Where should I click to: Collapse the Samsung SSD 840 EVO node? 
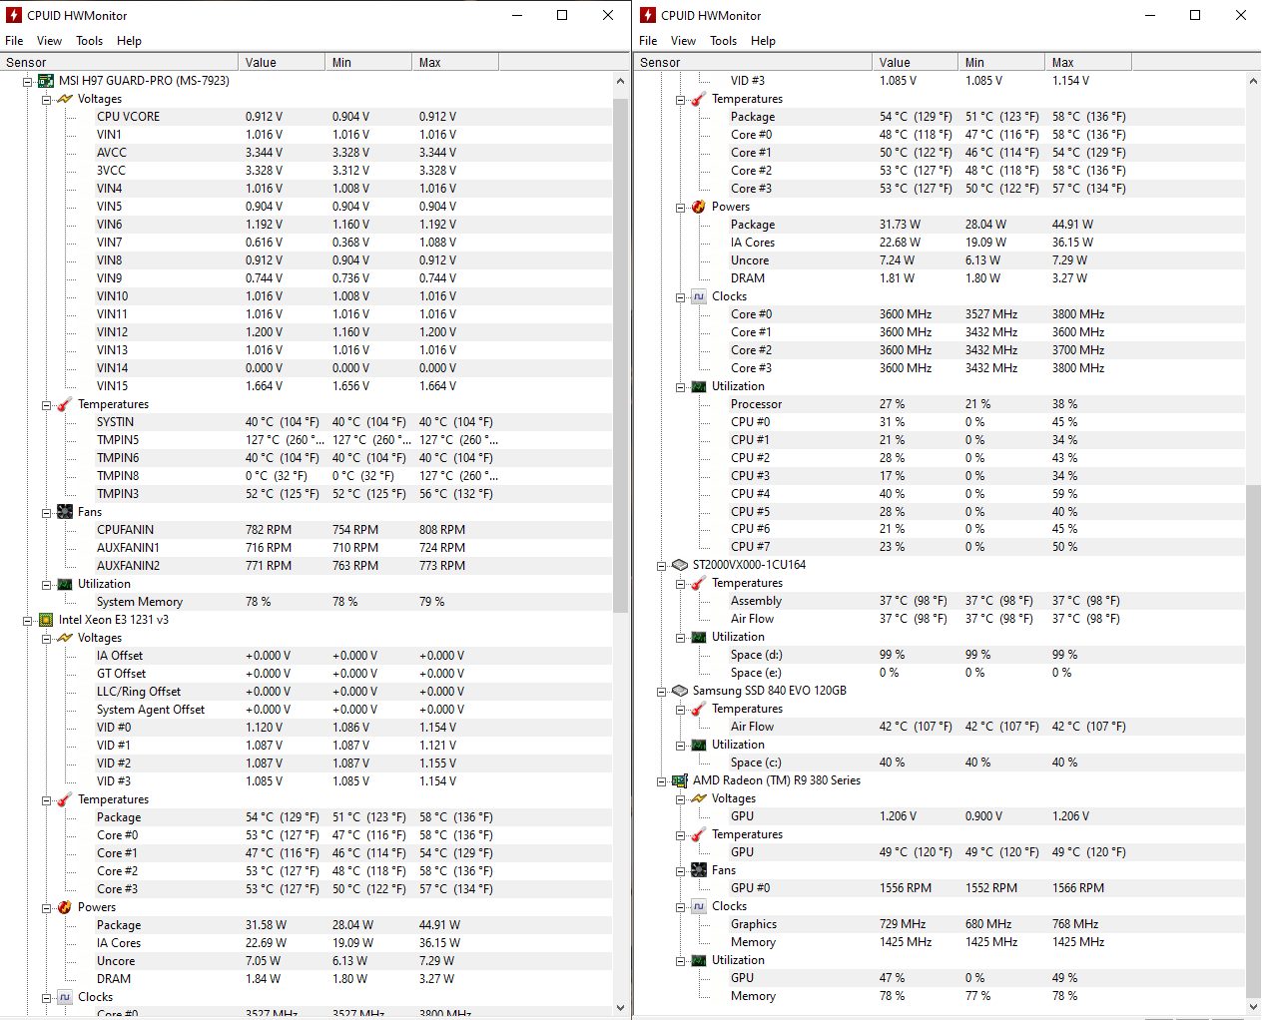(x=661, y=692)
